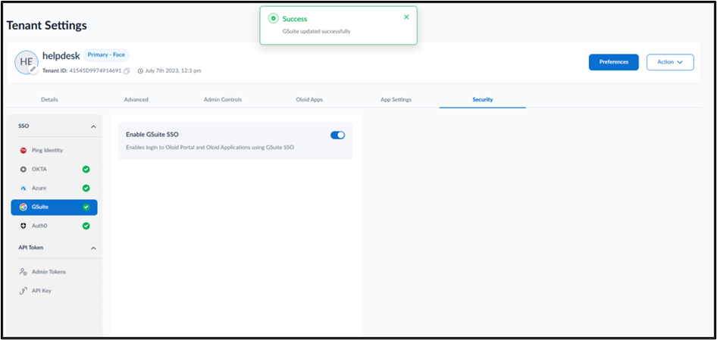This screenshot has height=340, width=717.
Task: Click Azure's green enabled checkmark
Action: (86, 189)
